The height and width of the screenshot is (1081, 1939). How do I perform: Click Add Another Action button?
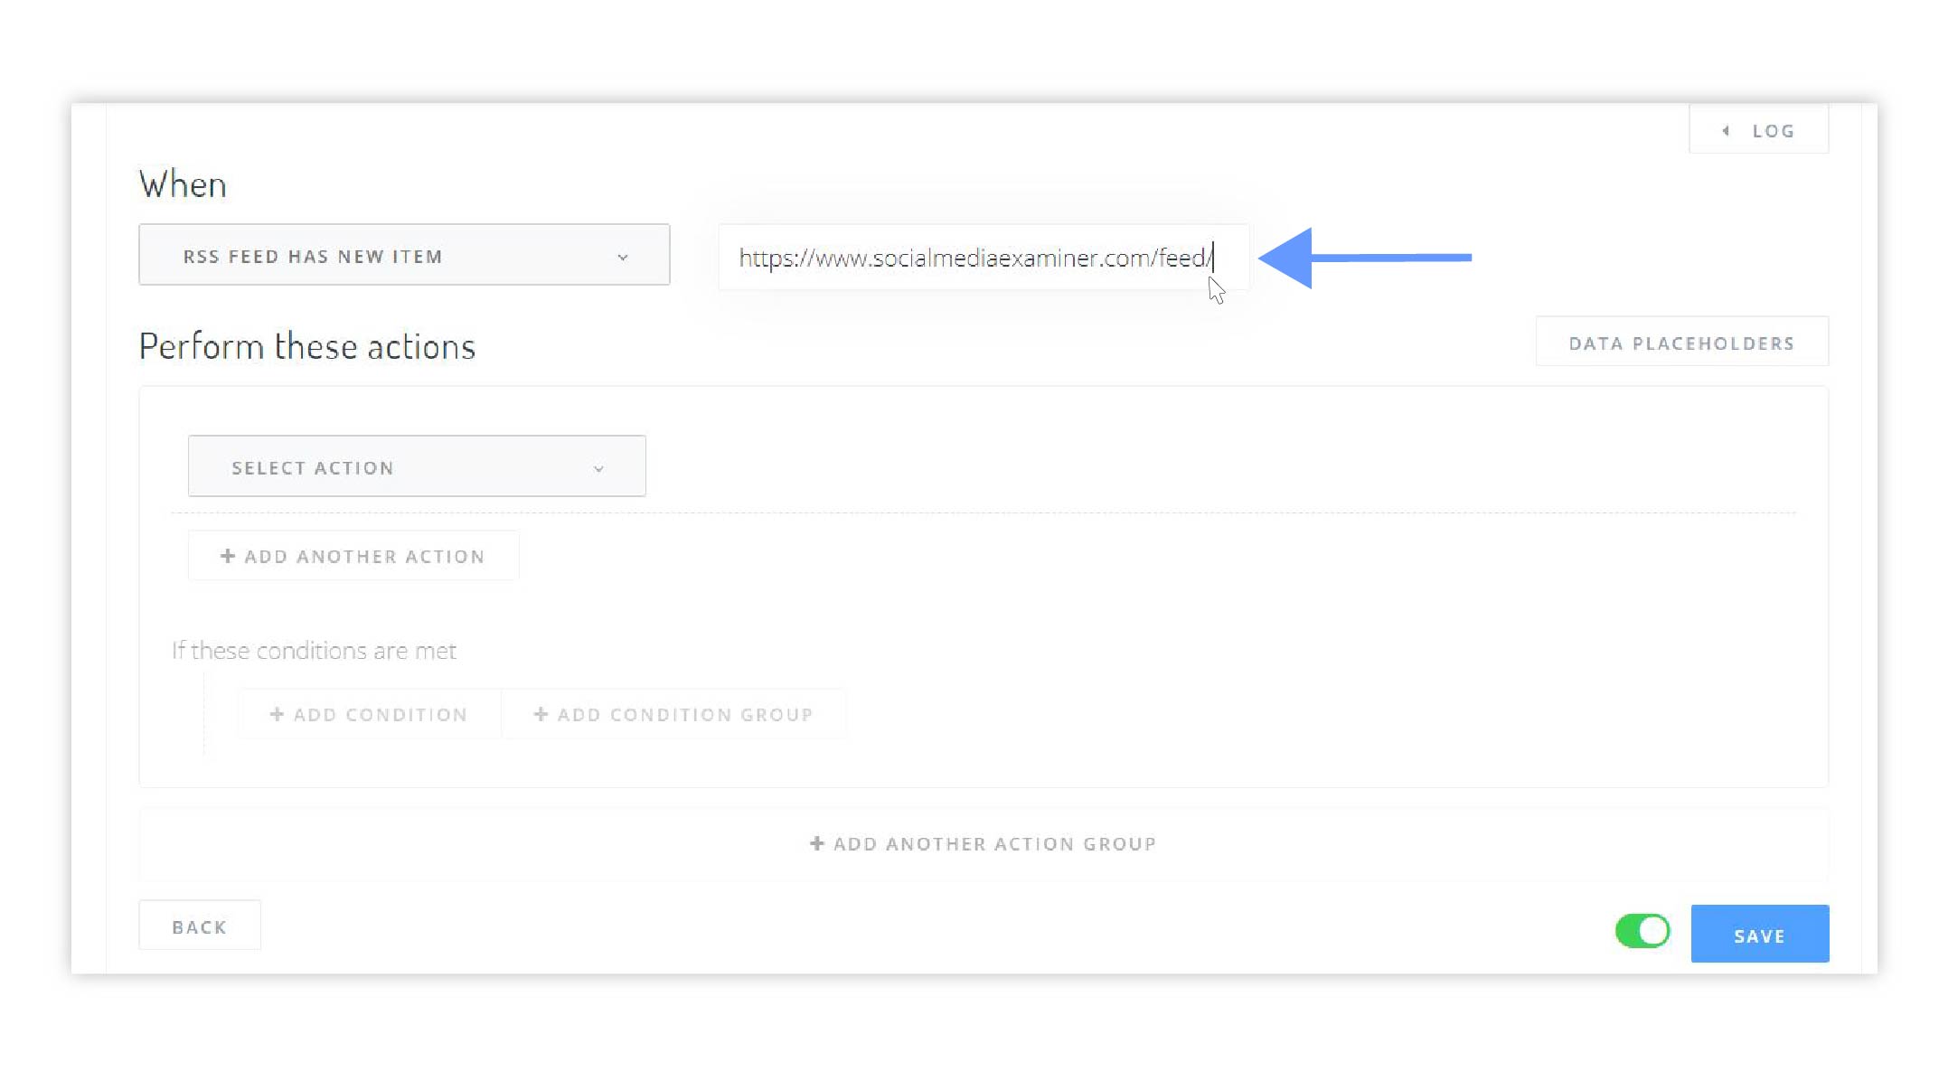353,556
